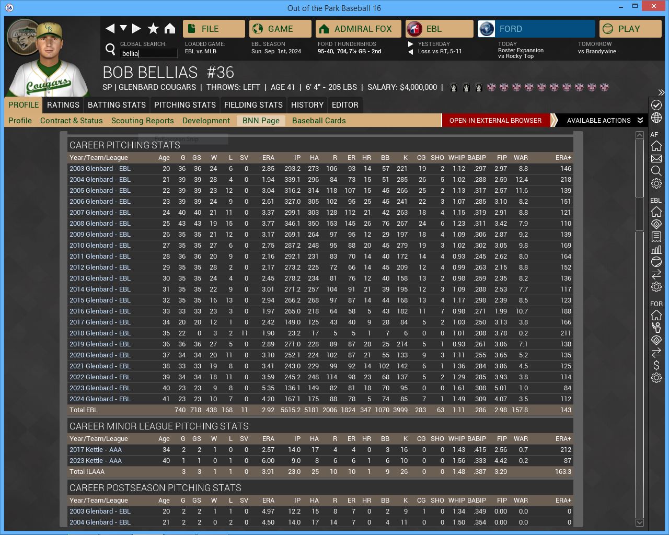Open the FOR finances dollar icon

point(656,365)
